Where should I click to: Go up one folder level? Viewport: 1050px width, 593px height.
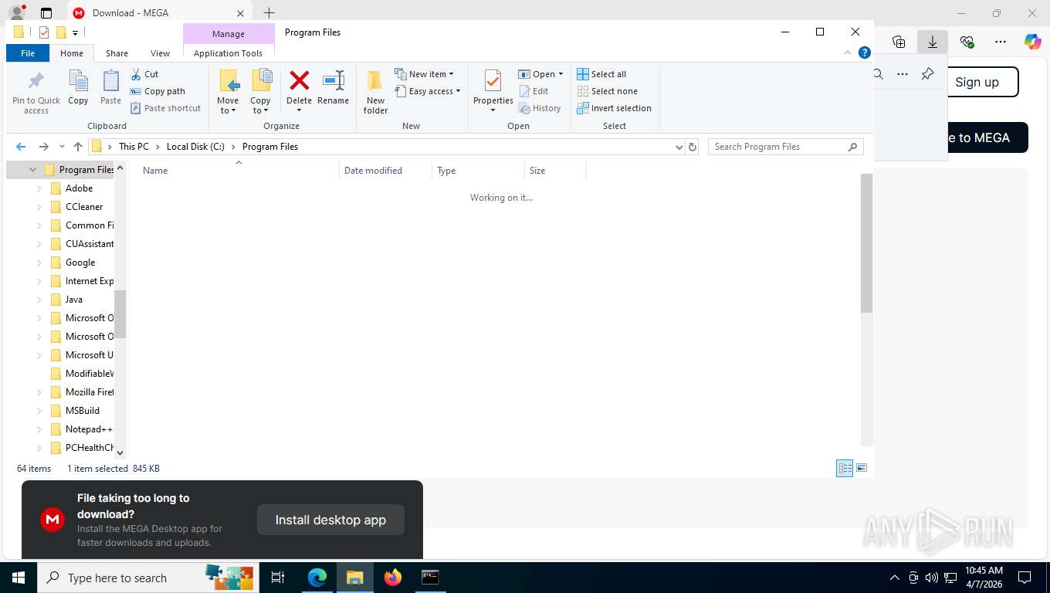click(x=78, y=147)
